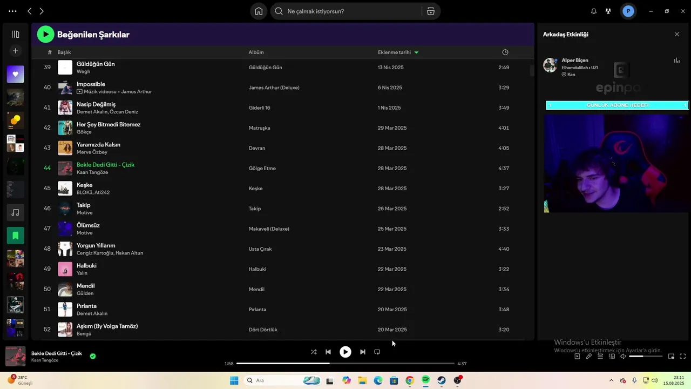Open the Browse icon next to the search bar
This screenshot has width=691, height=389.
pyautogui.click(x=431, y=11)
